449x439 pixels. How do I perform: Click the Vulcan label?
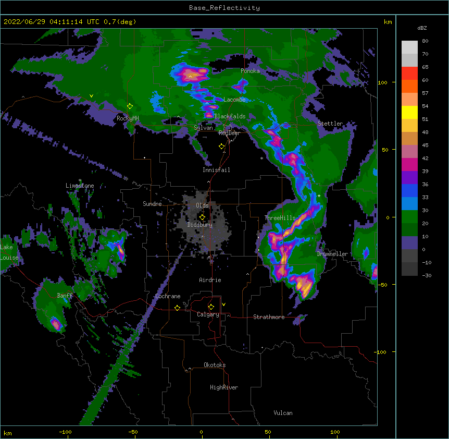(x=283, y=413)
